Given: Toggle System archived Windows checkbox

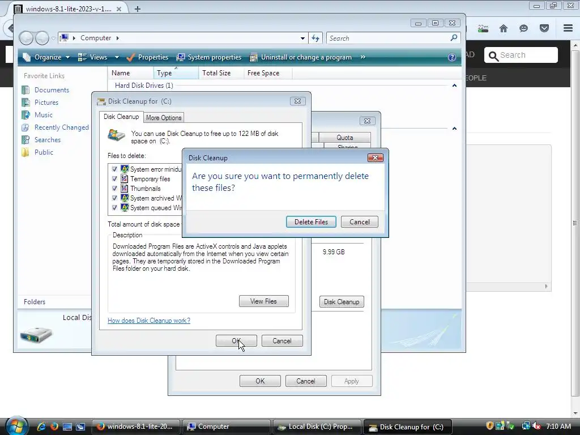Looking at the screenshot, I should click(x=114, y=198).
